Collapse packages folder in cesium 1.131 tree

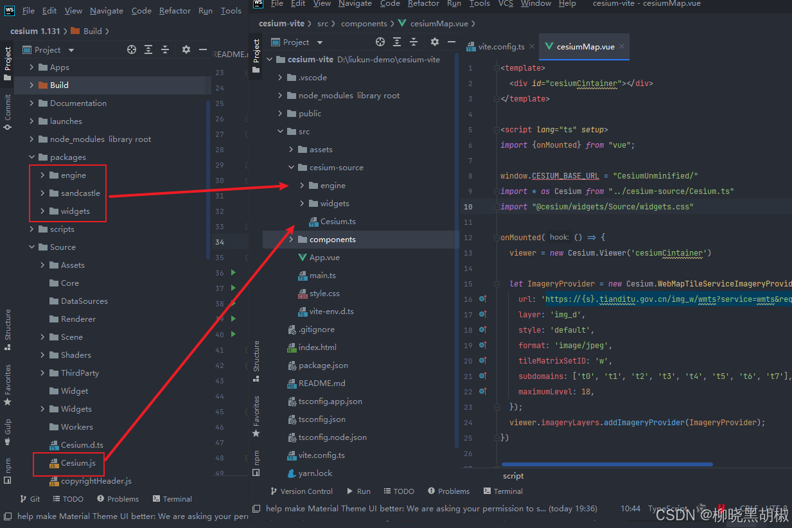pyautogui.click(x=32, y=157)
